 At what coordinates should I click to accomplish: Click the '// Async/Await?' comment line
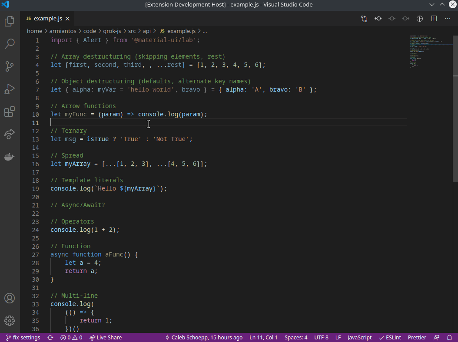(x=77, y=205)
